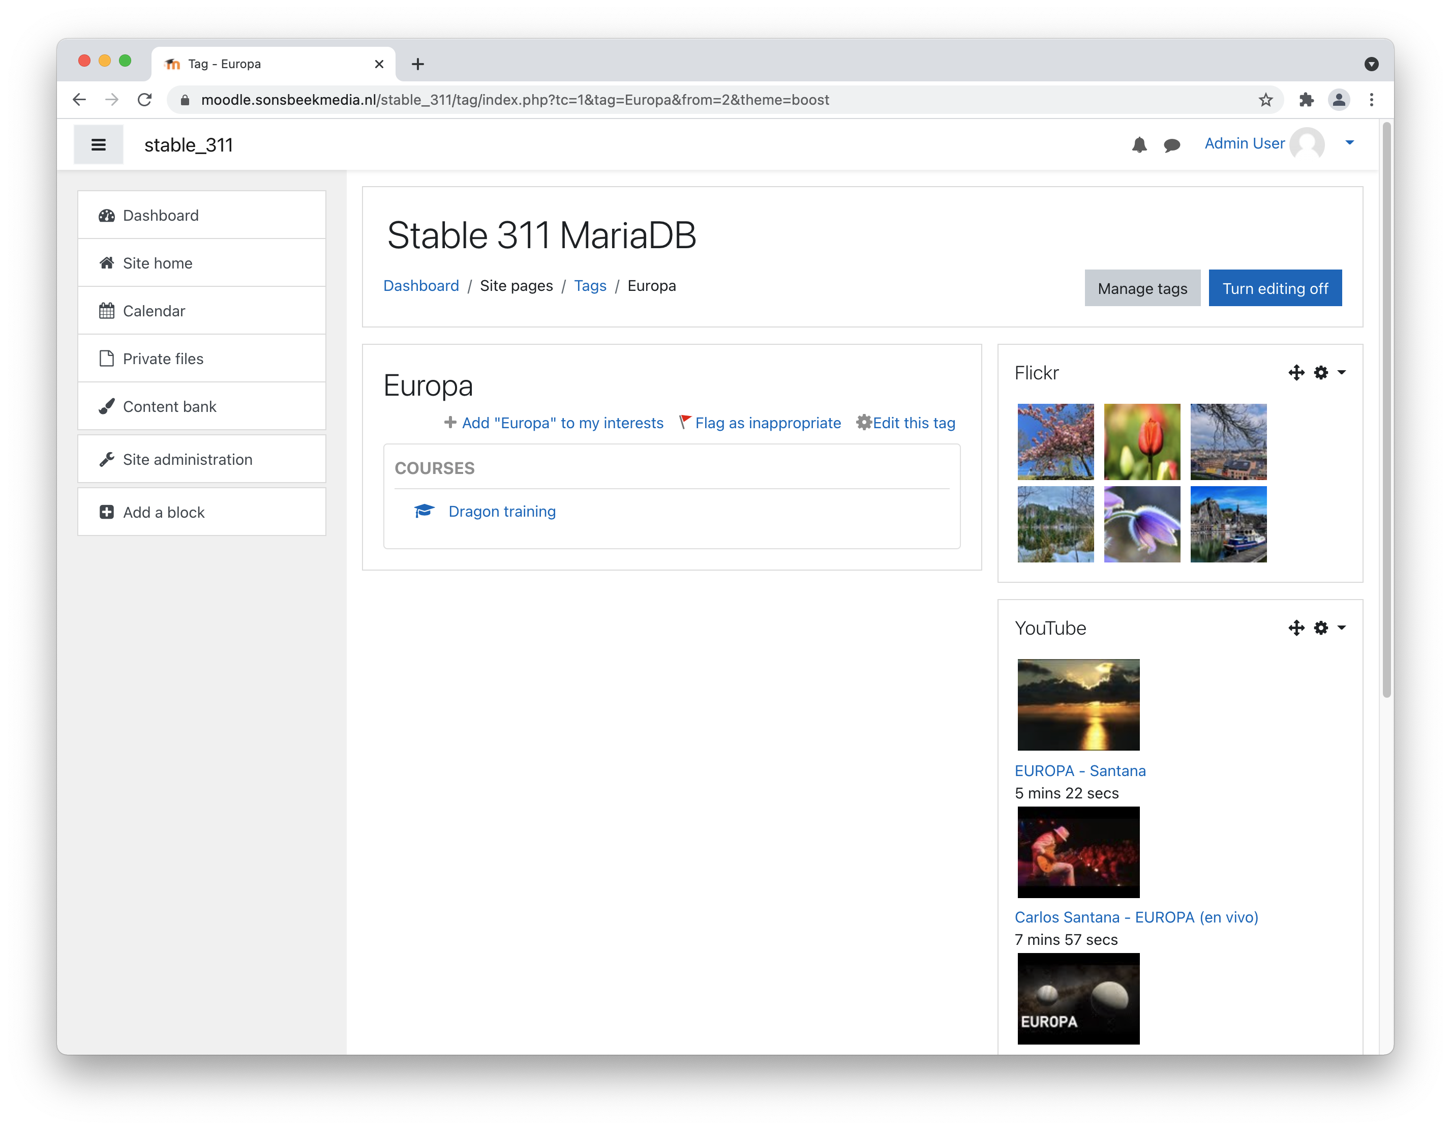Open the Chrome profile icon
The image size is (1451, 1130).
[1339, 100]
